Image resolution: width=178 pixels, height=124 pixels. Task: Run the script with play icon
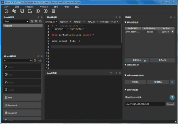(38, 11)
